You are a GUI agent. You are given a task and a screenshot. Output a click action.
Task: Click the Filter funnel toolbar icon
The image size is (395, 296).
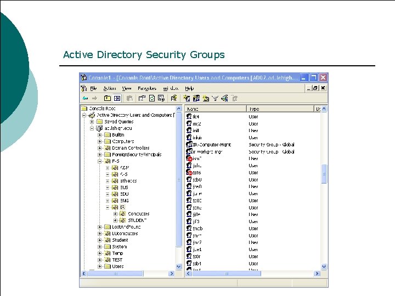coord(215,99)
